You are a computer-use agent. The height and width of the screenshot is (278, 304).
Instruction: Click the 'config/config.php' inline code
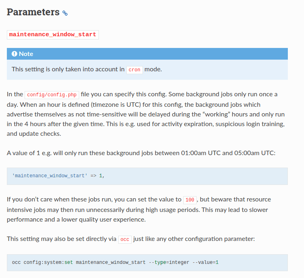52,95
